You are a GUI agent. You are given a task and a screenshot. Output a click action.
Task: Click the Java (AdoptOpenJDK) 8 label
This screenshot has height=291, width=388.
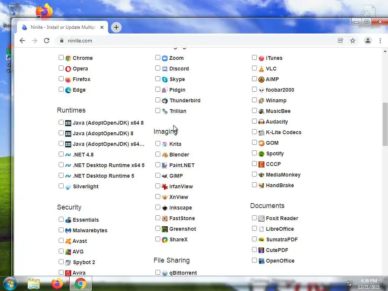(x=103, y=134)
